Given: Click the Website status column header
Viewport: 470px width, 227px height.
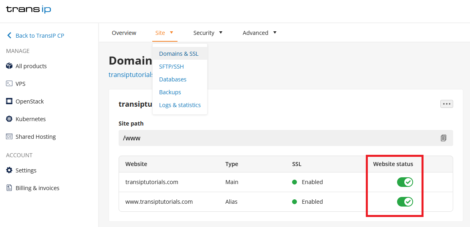Looking at the screenshot, I should pos(393,164).
